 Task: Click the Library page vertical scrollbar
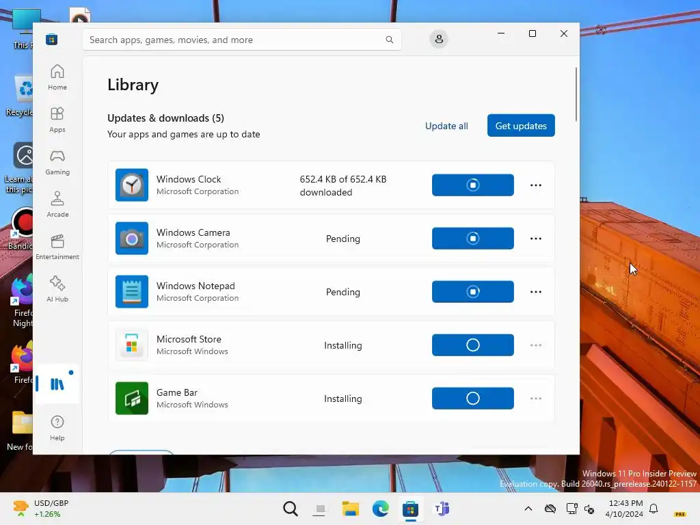pyautogui.click(x=576, y=94)
